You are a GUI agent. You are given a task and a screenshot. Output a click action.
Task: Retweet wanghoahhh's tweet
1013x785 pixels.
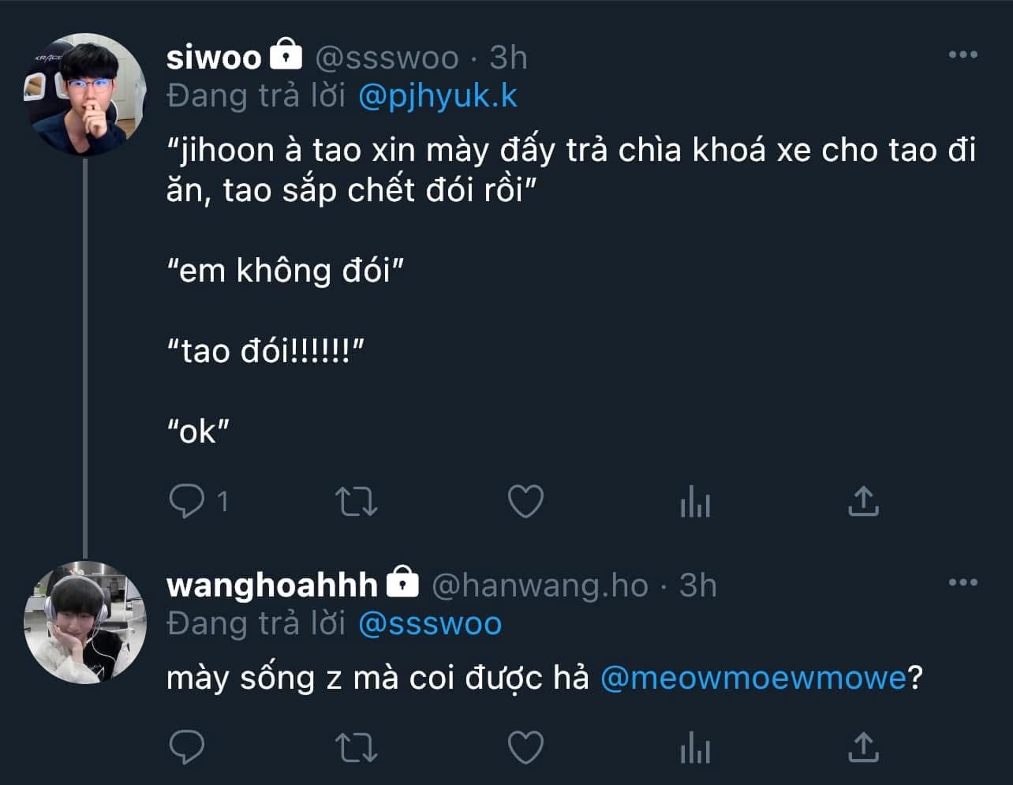357,746
